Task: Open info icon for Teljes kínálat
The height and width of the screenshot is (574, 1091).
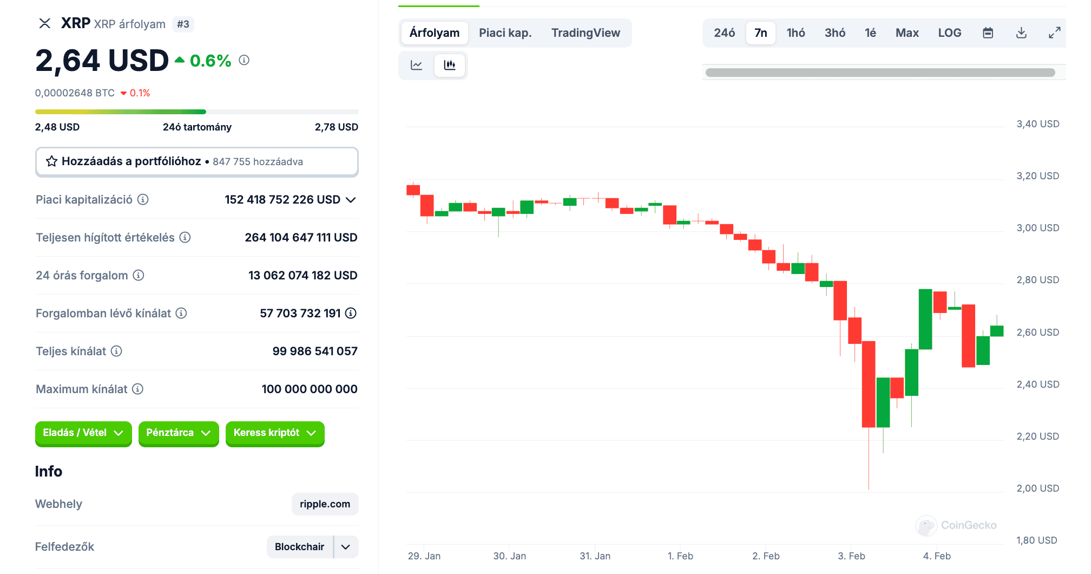Action: 116,351
